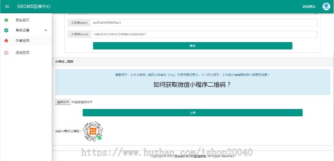Click the 选择文件 file button
The height and width of the screenshot is (161, 334).
63,102
